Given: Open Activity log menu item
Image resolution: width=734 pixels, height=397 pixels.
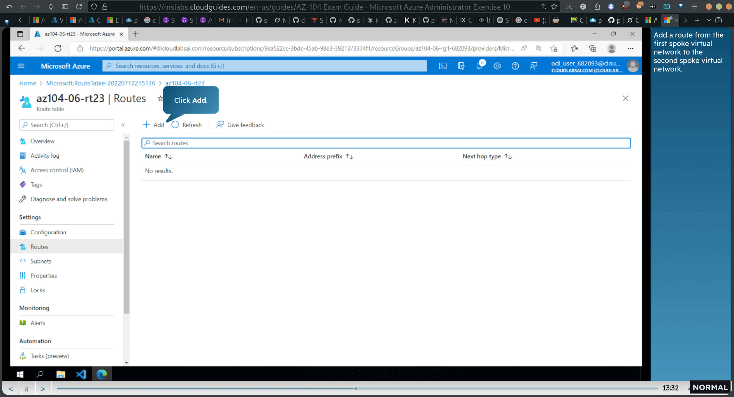Looking at the screenshot, I should 45,155.
